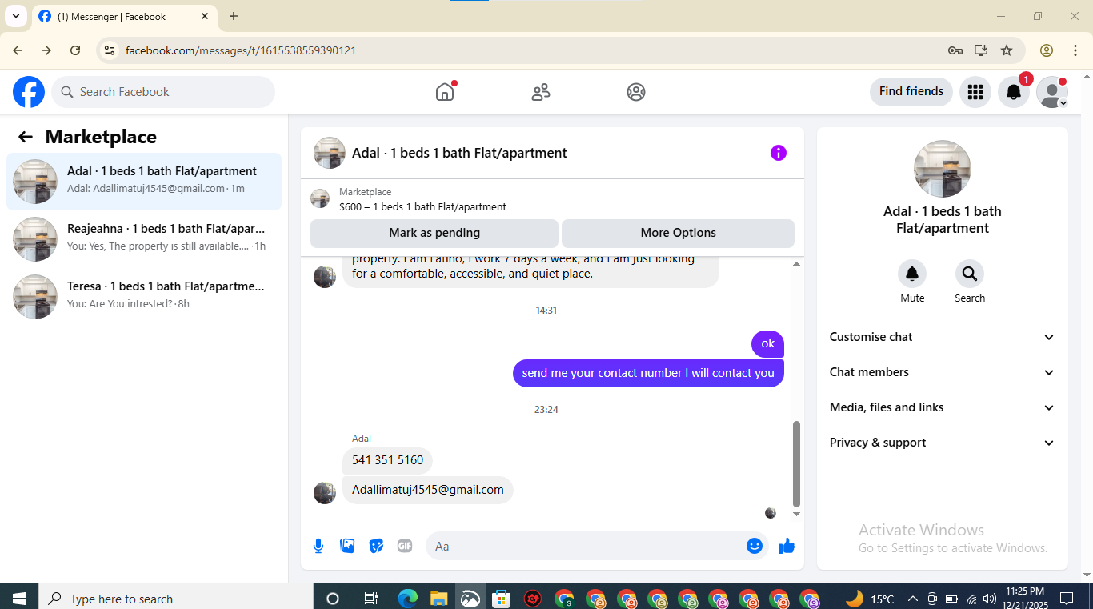1093x609 pixels.
Task: Open a new browser tab
Action: tap(234, 16)
